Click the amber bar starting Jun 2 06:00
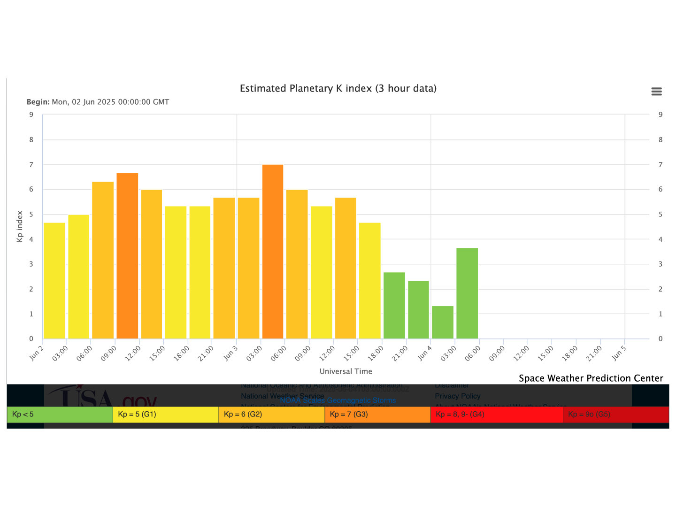This screenshot has width=676, height=507. pos(103,260)
